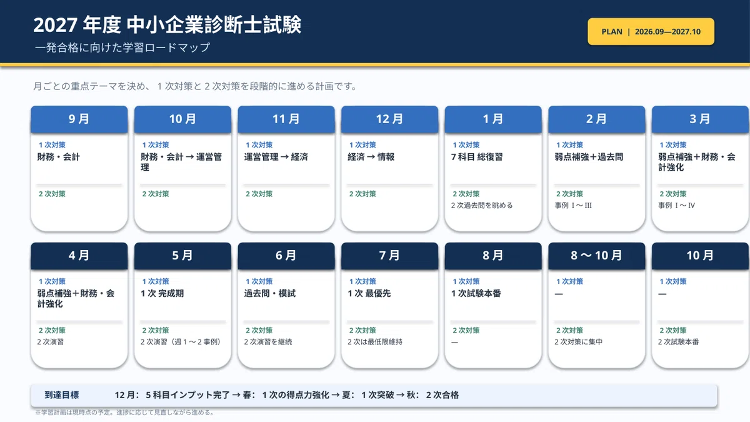
Task: Click the 過去問・模試 text
Action: click(270, 293)
